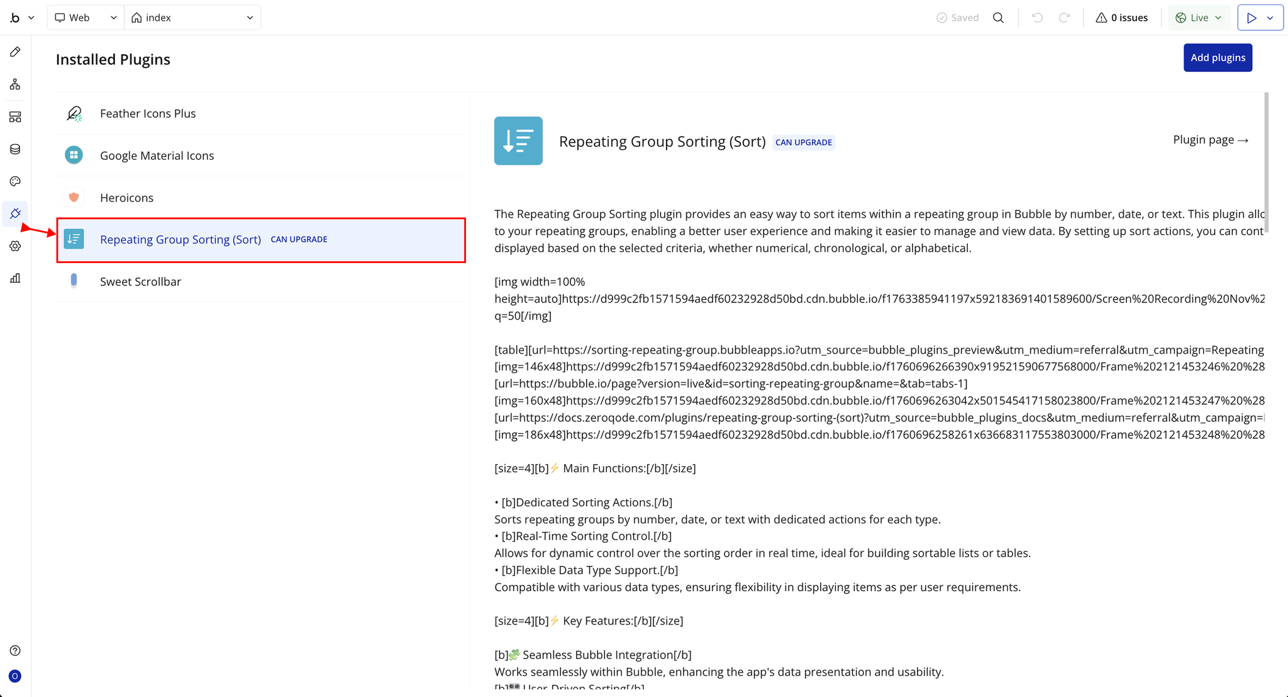This screenshot has height=697, width=1288.
Task: Open the Plugins tab plug icon
Action: 15,214
